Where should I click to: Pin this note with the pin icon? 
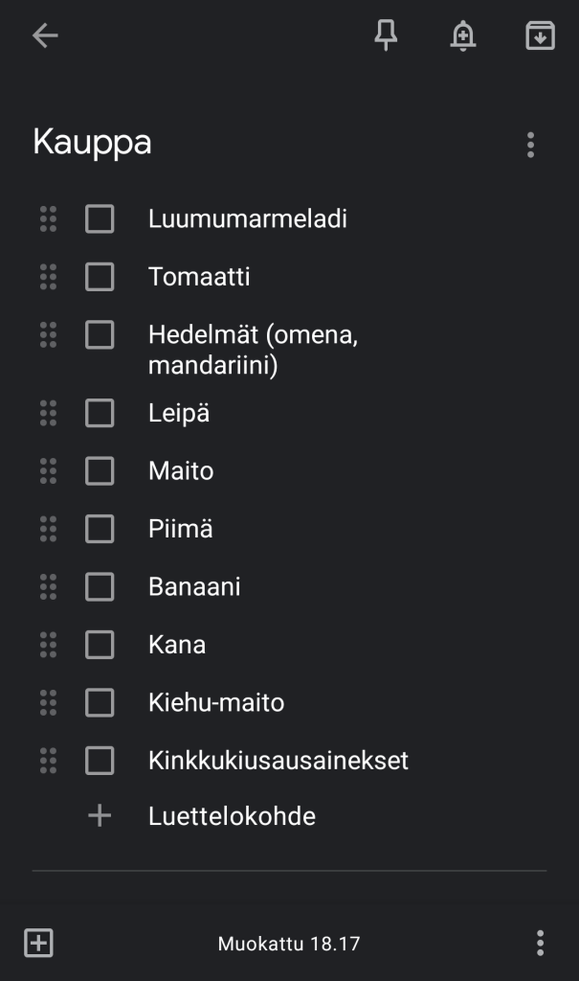[386, 36]
